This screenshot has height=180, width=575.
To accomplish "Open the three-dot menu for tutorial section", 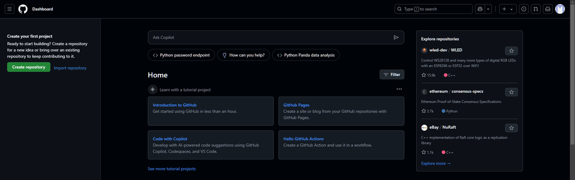I will pyautogui.click(x=399, y=90).
